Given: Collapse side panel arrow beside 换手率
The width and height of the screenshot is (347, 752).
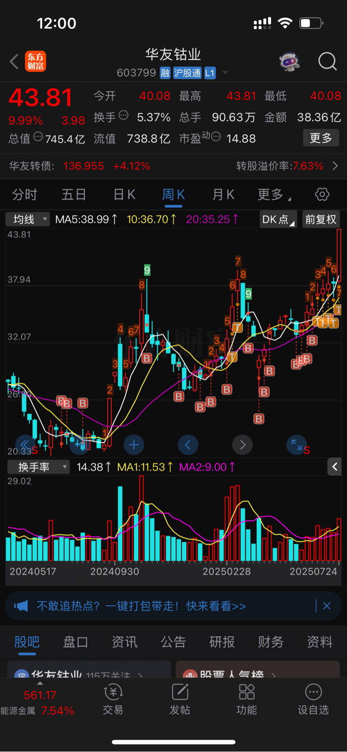Looking at the screenshot, I should click(334, 467).
